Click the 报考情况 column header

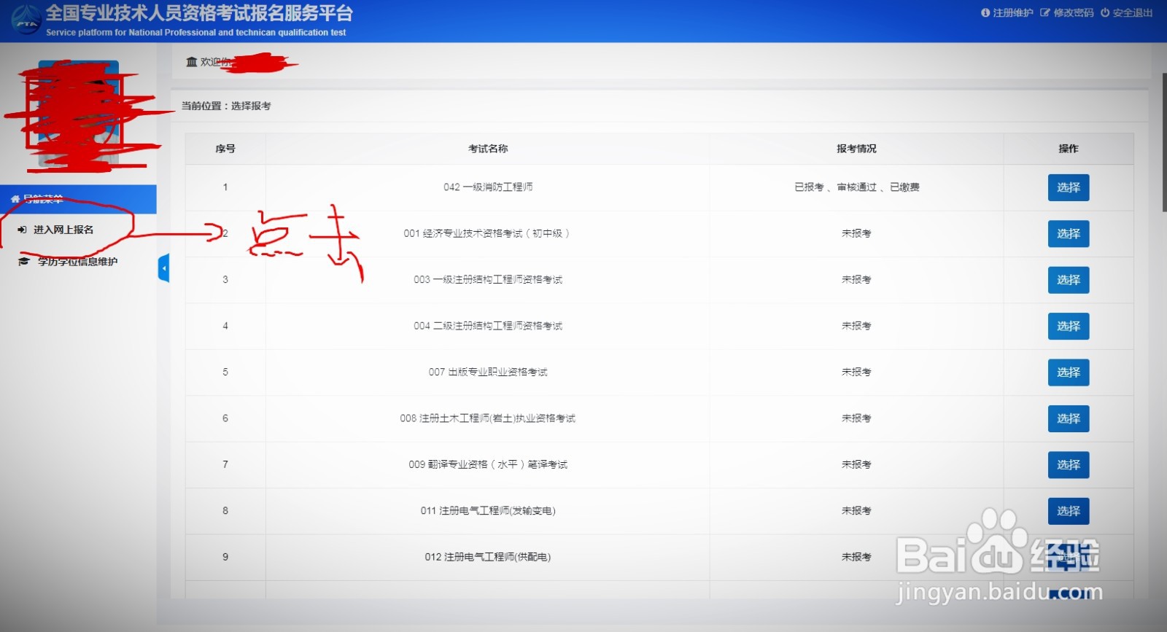coord(856,149)
